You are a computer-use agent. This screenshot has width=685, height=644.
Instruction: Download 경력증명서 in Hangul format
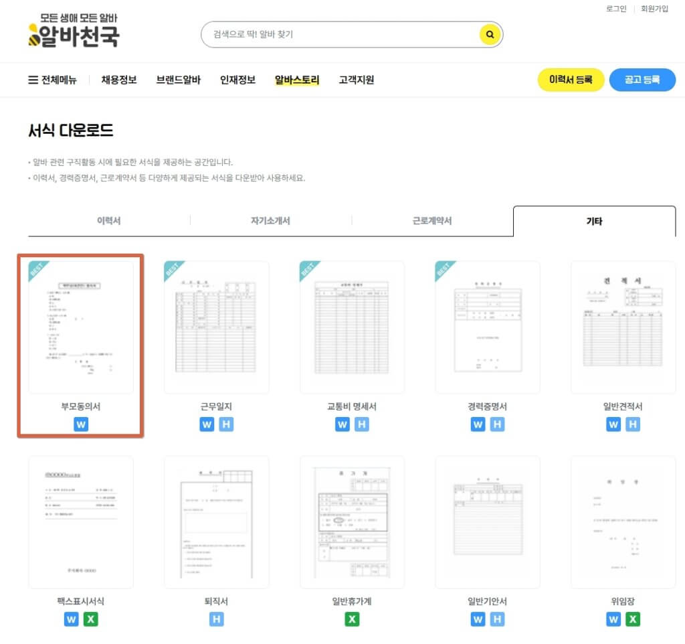click(496, 424)
